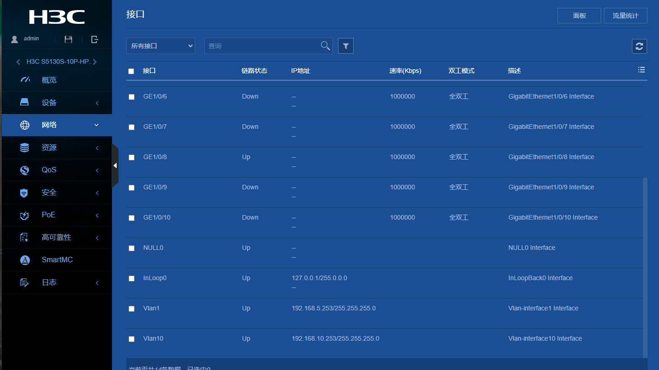Click the device icon in sidebar
The width and height of the screenshot is (659, 370).
[x=24, y=102]
